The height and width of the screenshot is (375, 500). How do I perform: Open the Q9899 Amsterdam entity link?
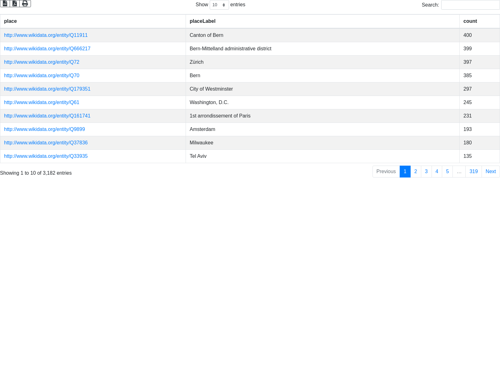[x=44, y=129]
